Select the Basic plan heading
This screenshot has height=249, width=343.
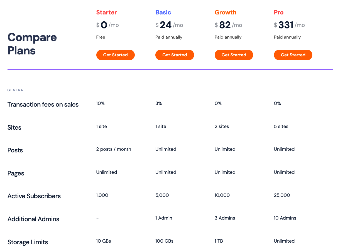point(163,12)
